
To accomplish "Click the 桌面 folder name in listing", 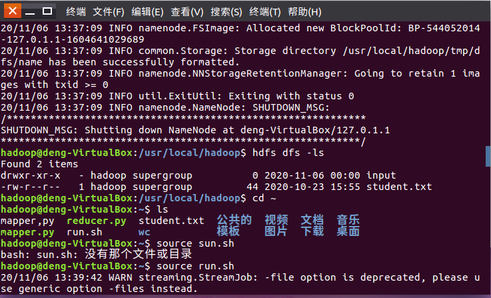I will tap(348, 231).
